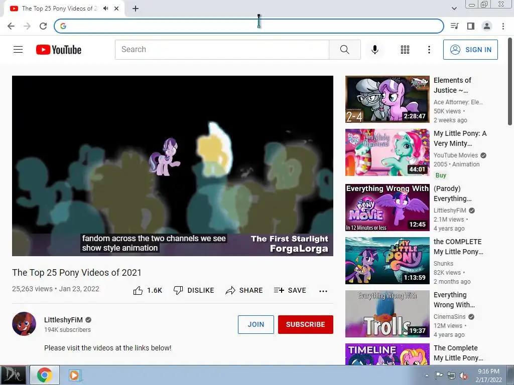This screenshot has width=514, height=385.
Task: Open TIMELINE My Little Pony thumbnail
Action: (387, 354)
